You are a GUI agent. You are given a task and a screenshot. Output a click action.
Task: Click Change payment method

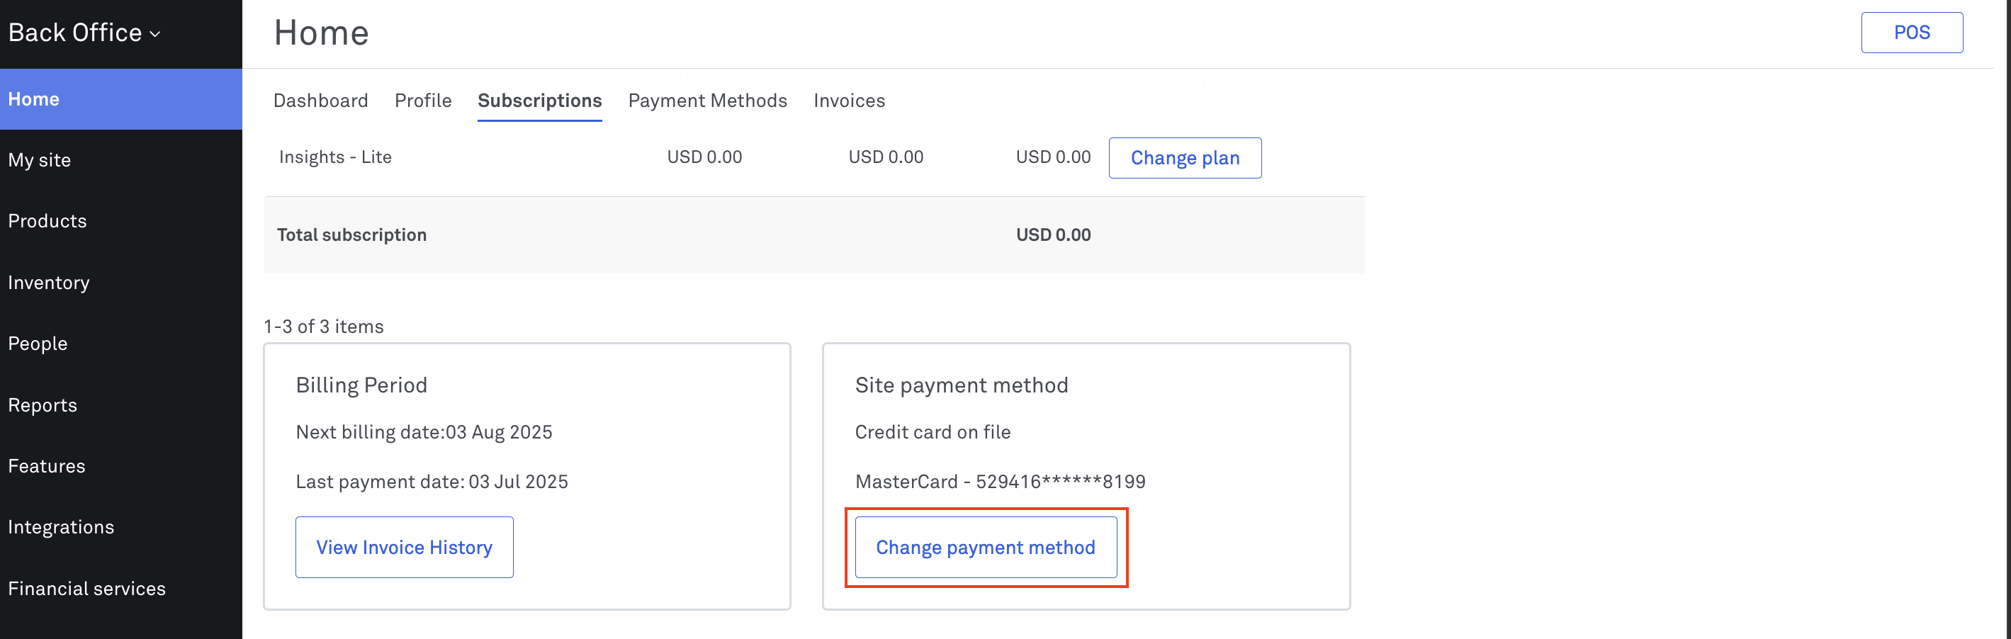985,547
